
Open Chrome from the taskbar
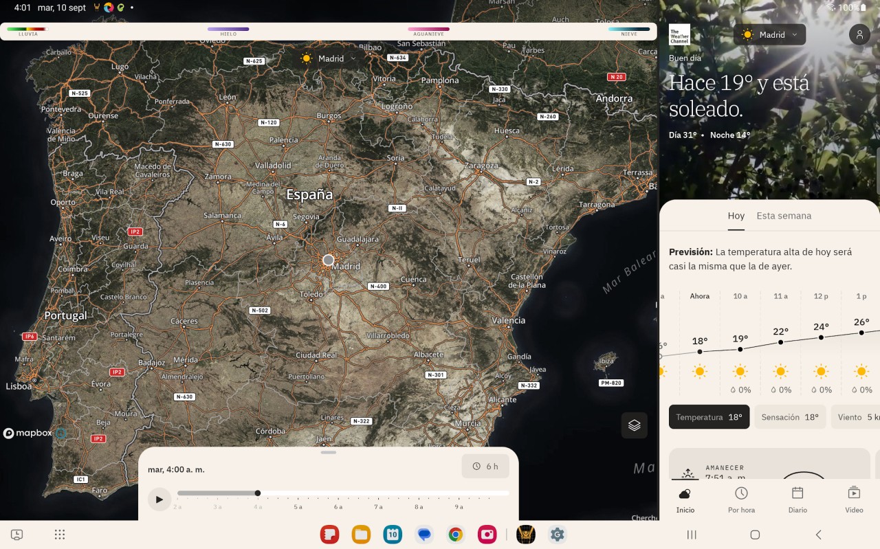(x=455, y=535)
